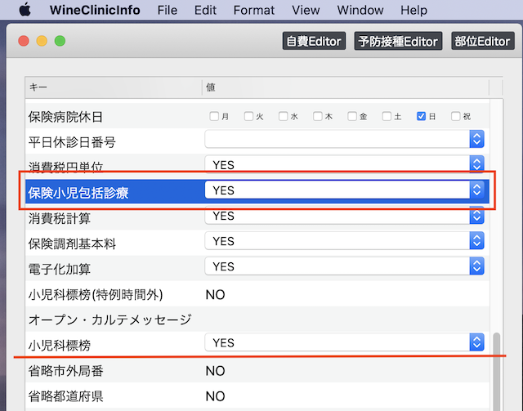The image size is (523, 411).
Task: Open the 予防接種Editor
Action: pyautogui.click(x=398, y=41)
